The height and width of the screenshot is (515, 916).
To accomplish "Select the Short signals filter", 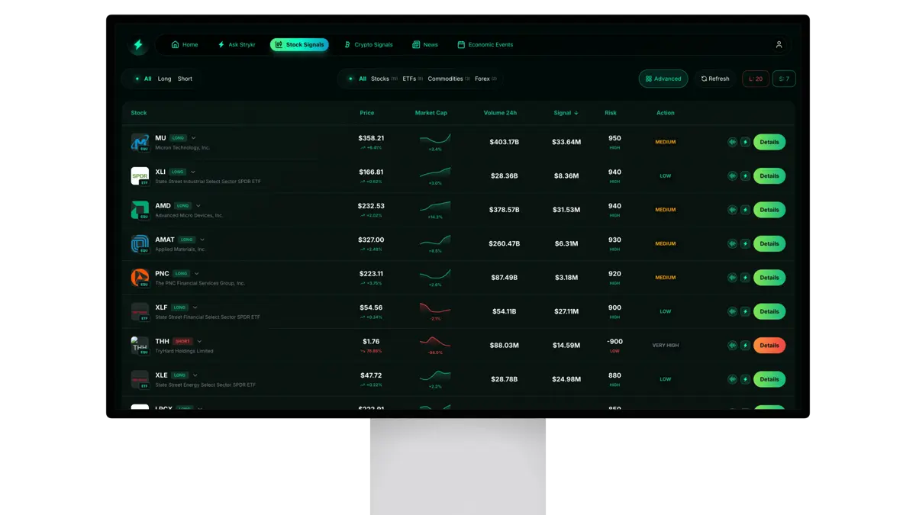I will pos(184,79).
